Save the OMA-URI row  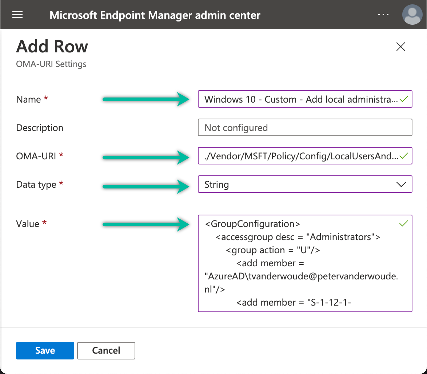coord(45,350)
